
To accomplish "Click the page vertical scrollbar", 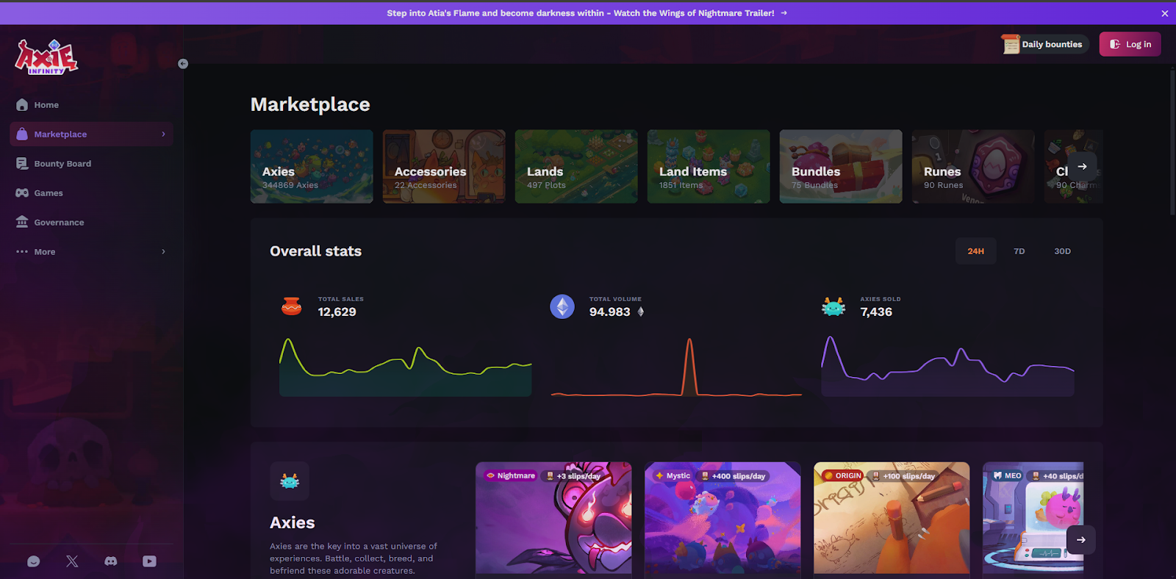I will (x=1172, y=142).
